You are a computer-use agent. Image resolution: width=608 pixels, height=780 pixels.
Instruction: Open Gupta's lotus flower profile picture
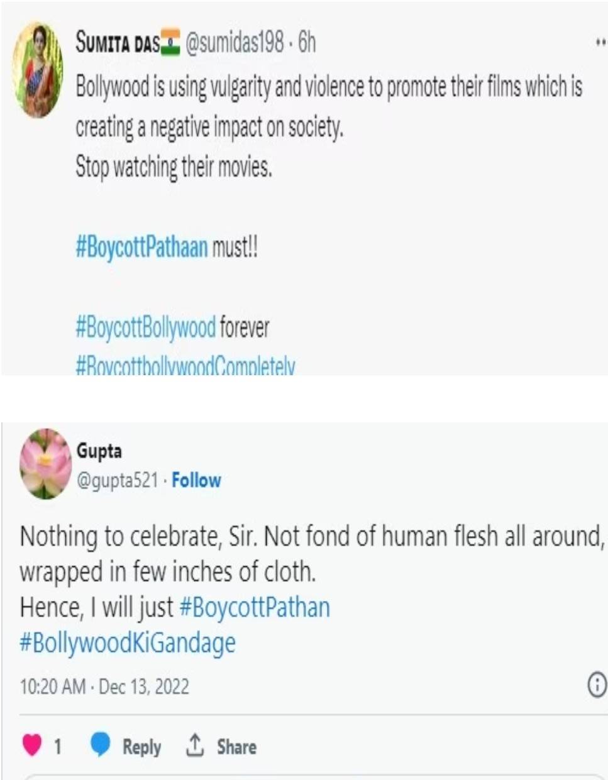pos(45,464)
